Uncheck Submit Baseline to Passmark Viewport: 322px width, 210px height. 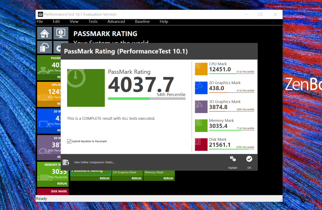[x=69, y=141]
